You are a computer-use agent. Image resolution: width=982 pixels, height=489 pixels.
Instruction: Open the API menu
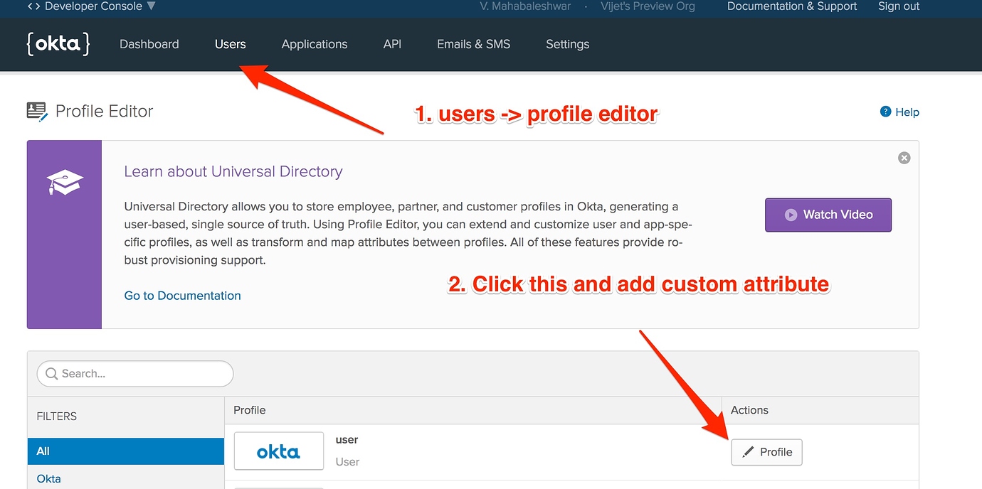point(392,44)
